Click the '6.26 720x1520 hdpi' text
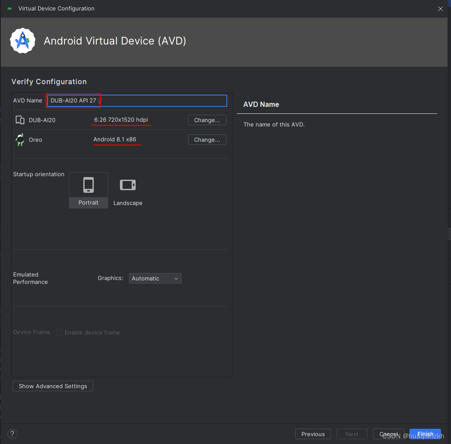This screenshot has height=444, width=451. (121, 120)
